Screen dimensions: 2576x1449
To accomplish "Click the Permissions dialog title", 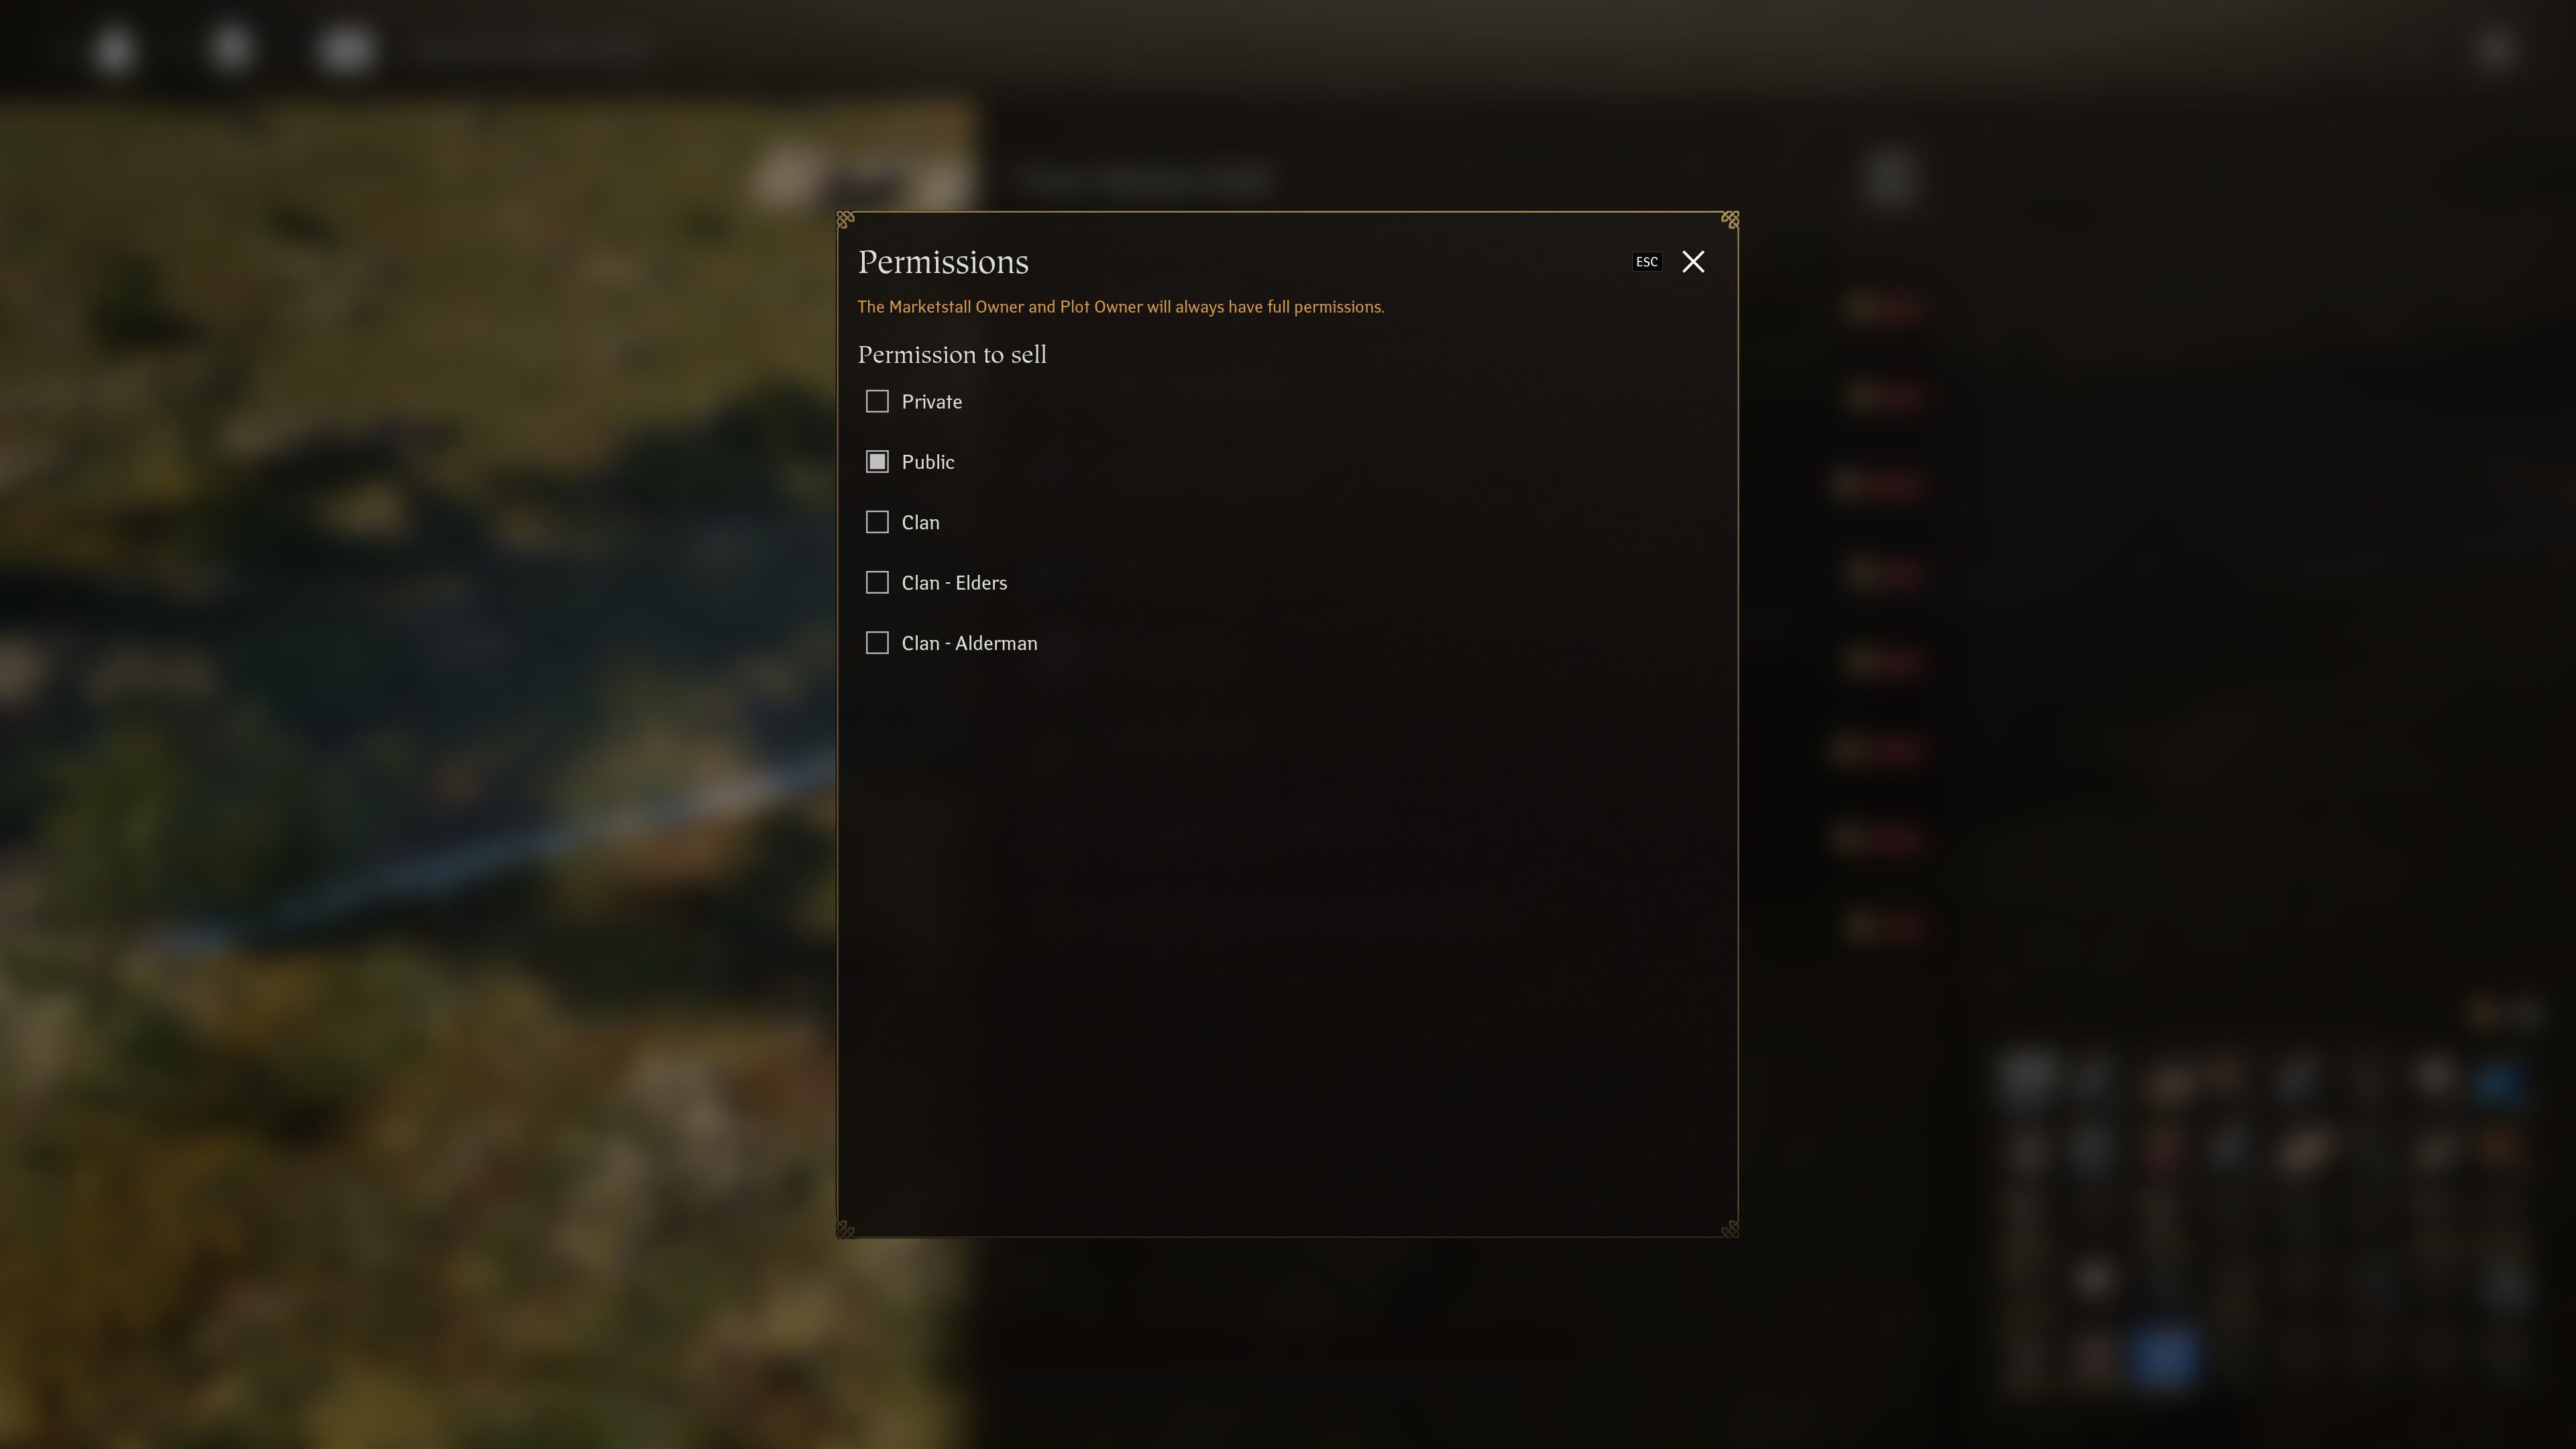I will point(943,262).
